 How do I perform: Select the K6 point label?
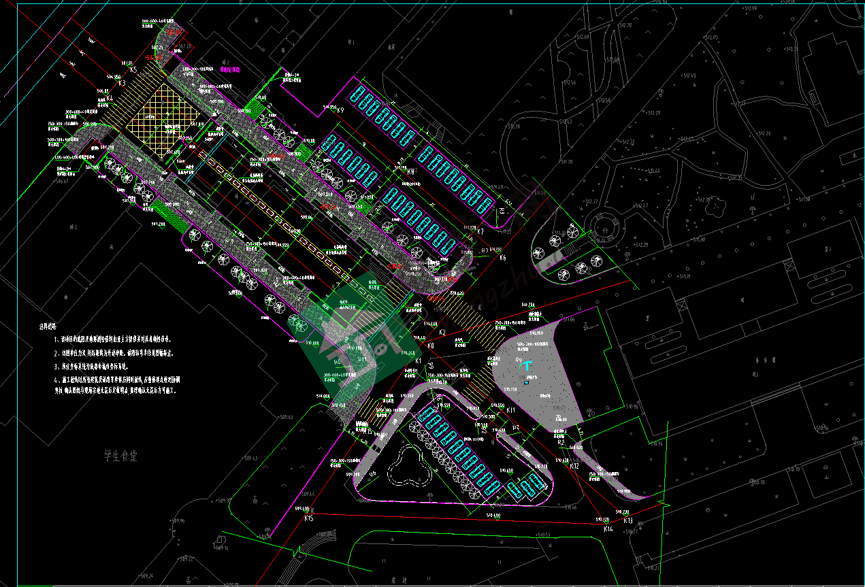(502, 258)
